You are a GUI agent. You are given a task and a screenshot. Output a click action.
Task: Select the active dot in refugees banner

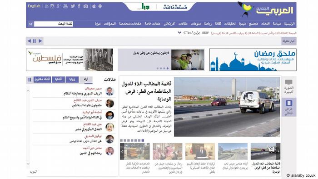pos(168,68)
